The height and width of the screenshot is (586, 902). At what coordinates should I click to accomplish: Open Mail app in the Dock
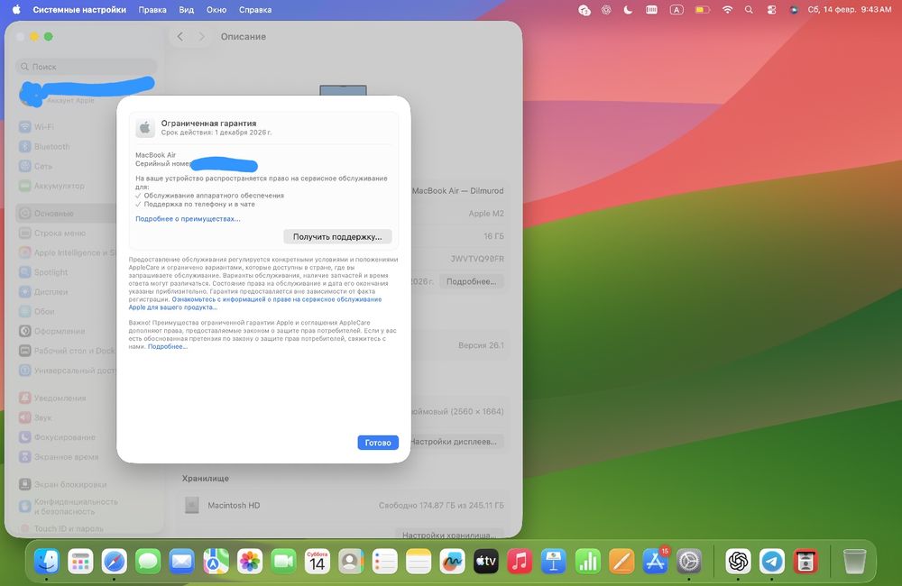182,561
